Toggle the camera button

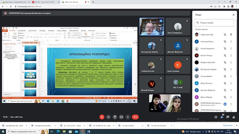[108, 117]
